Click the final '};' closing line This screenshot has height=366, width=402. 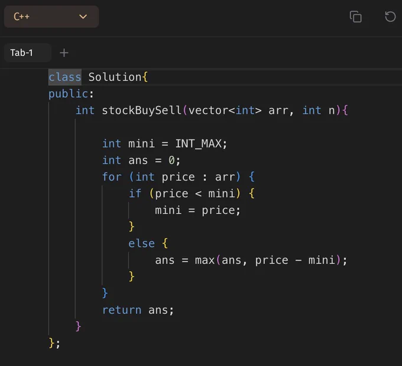tap(54, 343)
